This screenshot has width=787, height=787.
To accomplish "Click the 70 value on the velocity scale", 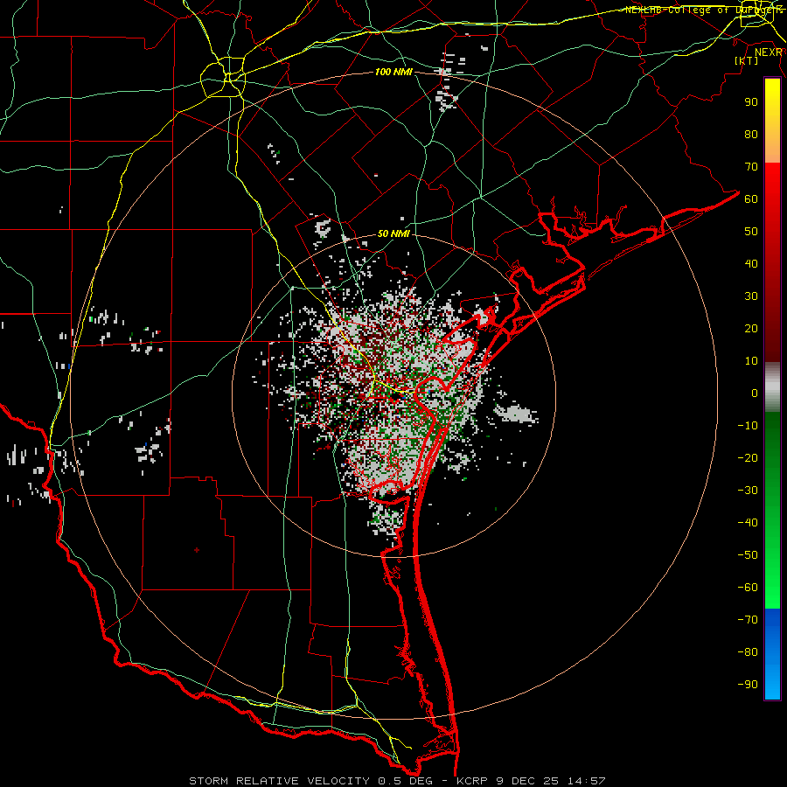I will [751, 167].
